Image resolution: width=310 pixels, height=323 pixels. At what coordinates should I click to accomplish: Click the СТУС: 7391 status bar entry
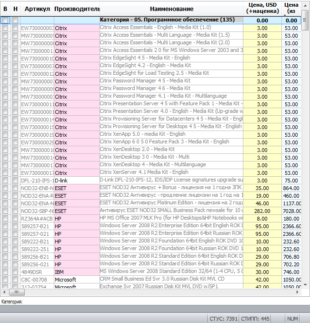coord(223,319)
